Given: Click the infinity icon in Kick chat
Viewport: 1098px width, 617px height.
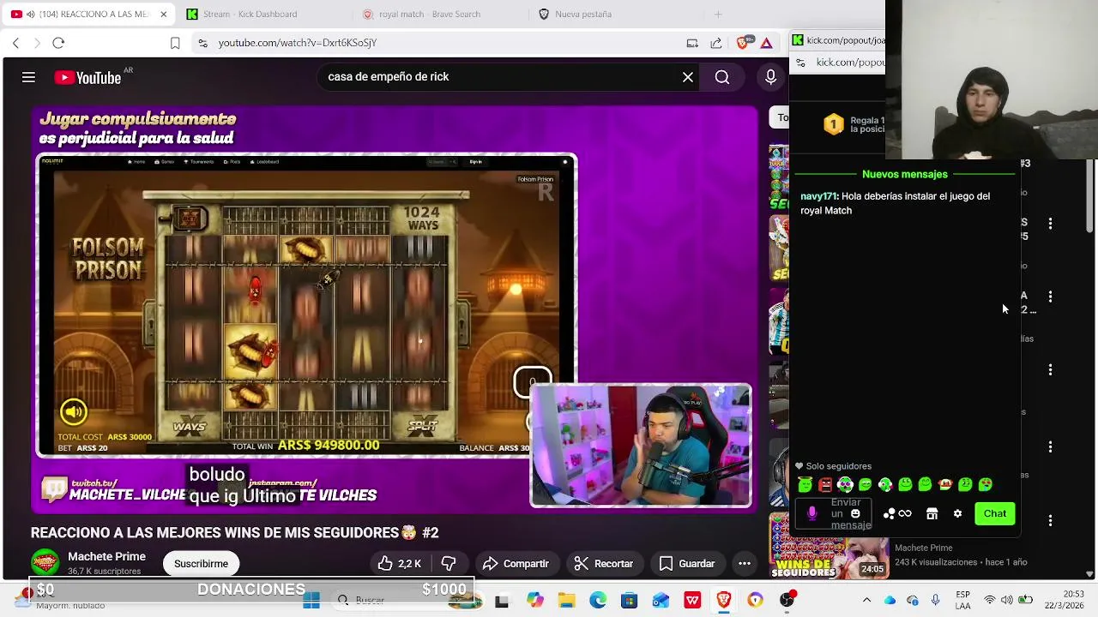Looking at the screenshot, I should click(x=905, y=513).
